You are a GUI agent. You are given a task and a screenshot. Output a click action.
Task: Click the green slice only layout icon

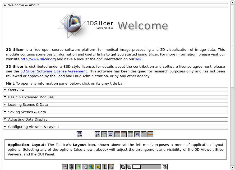pyautogui.click(x=131, y=134)
